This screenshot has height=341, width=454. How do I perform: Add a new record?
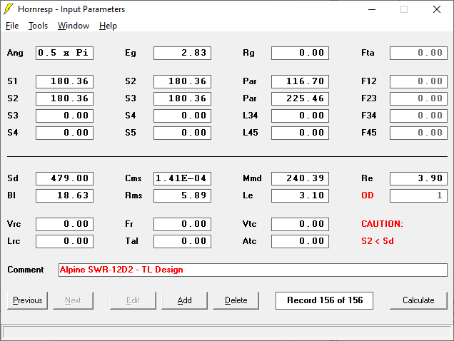click(x=184, y=300)
